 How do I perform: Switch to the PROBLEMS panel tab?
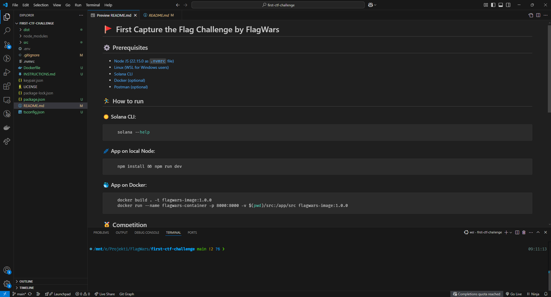point(101,233)
